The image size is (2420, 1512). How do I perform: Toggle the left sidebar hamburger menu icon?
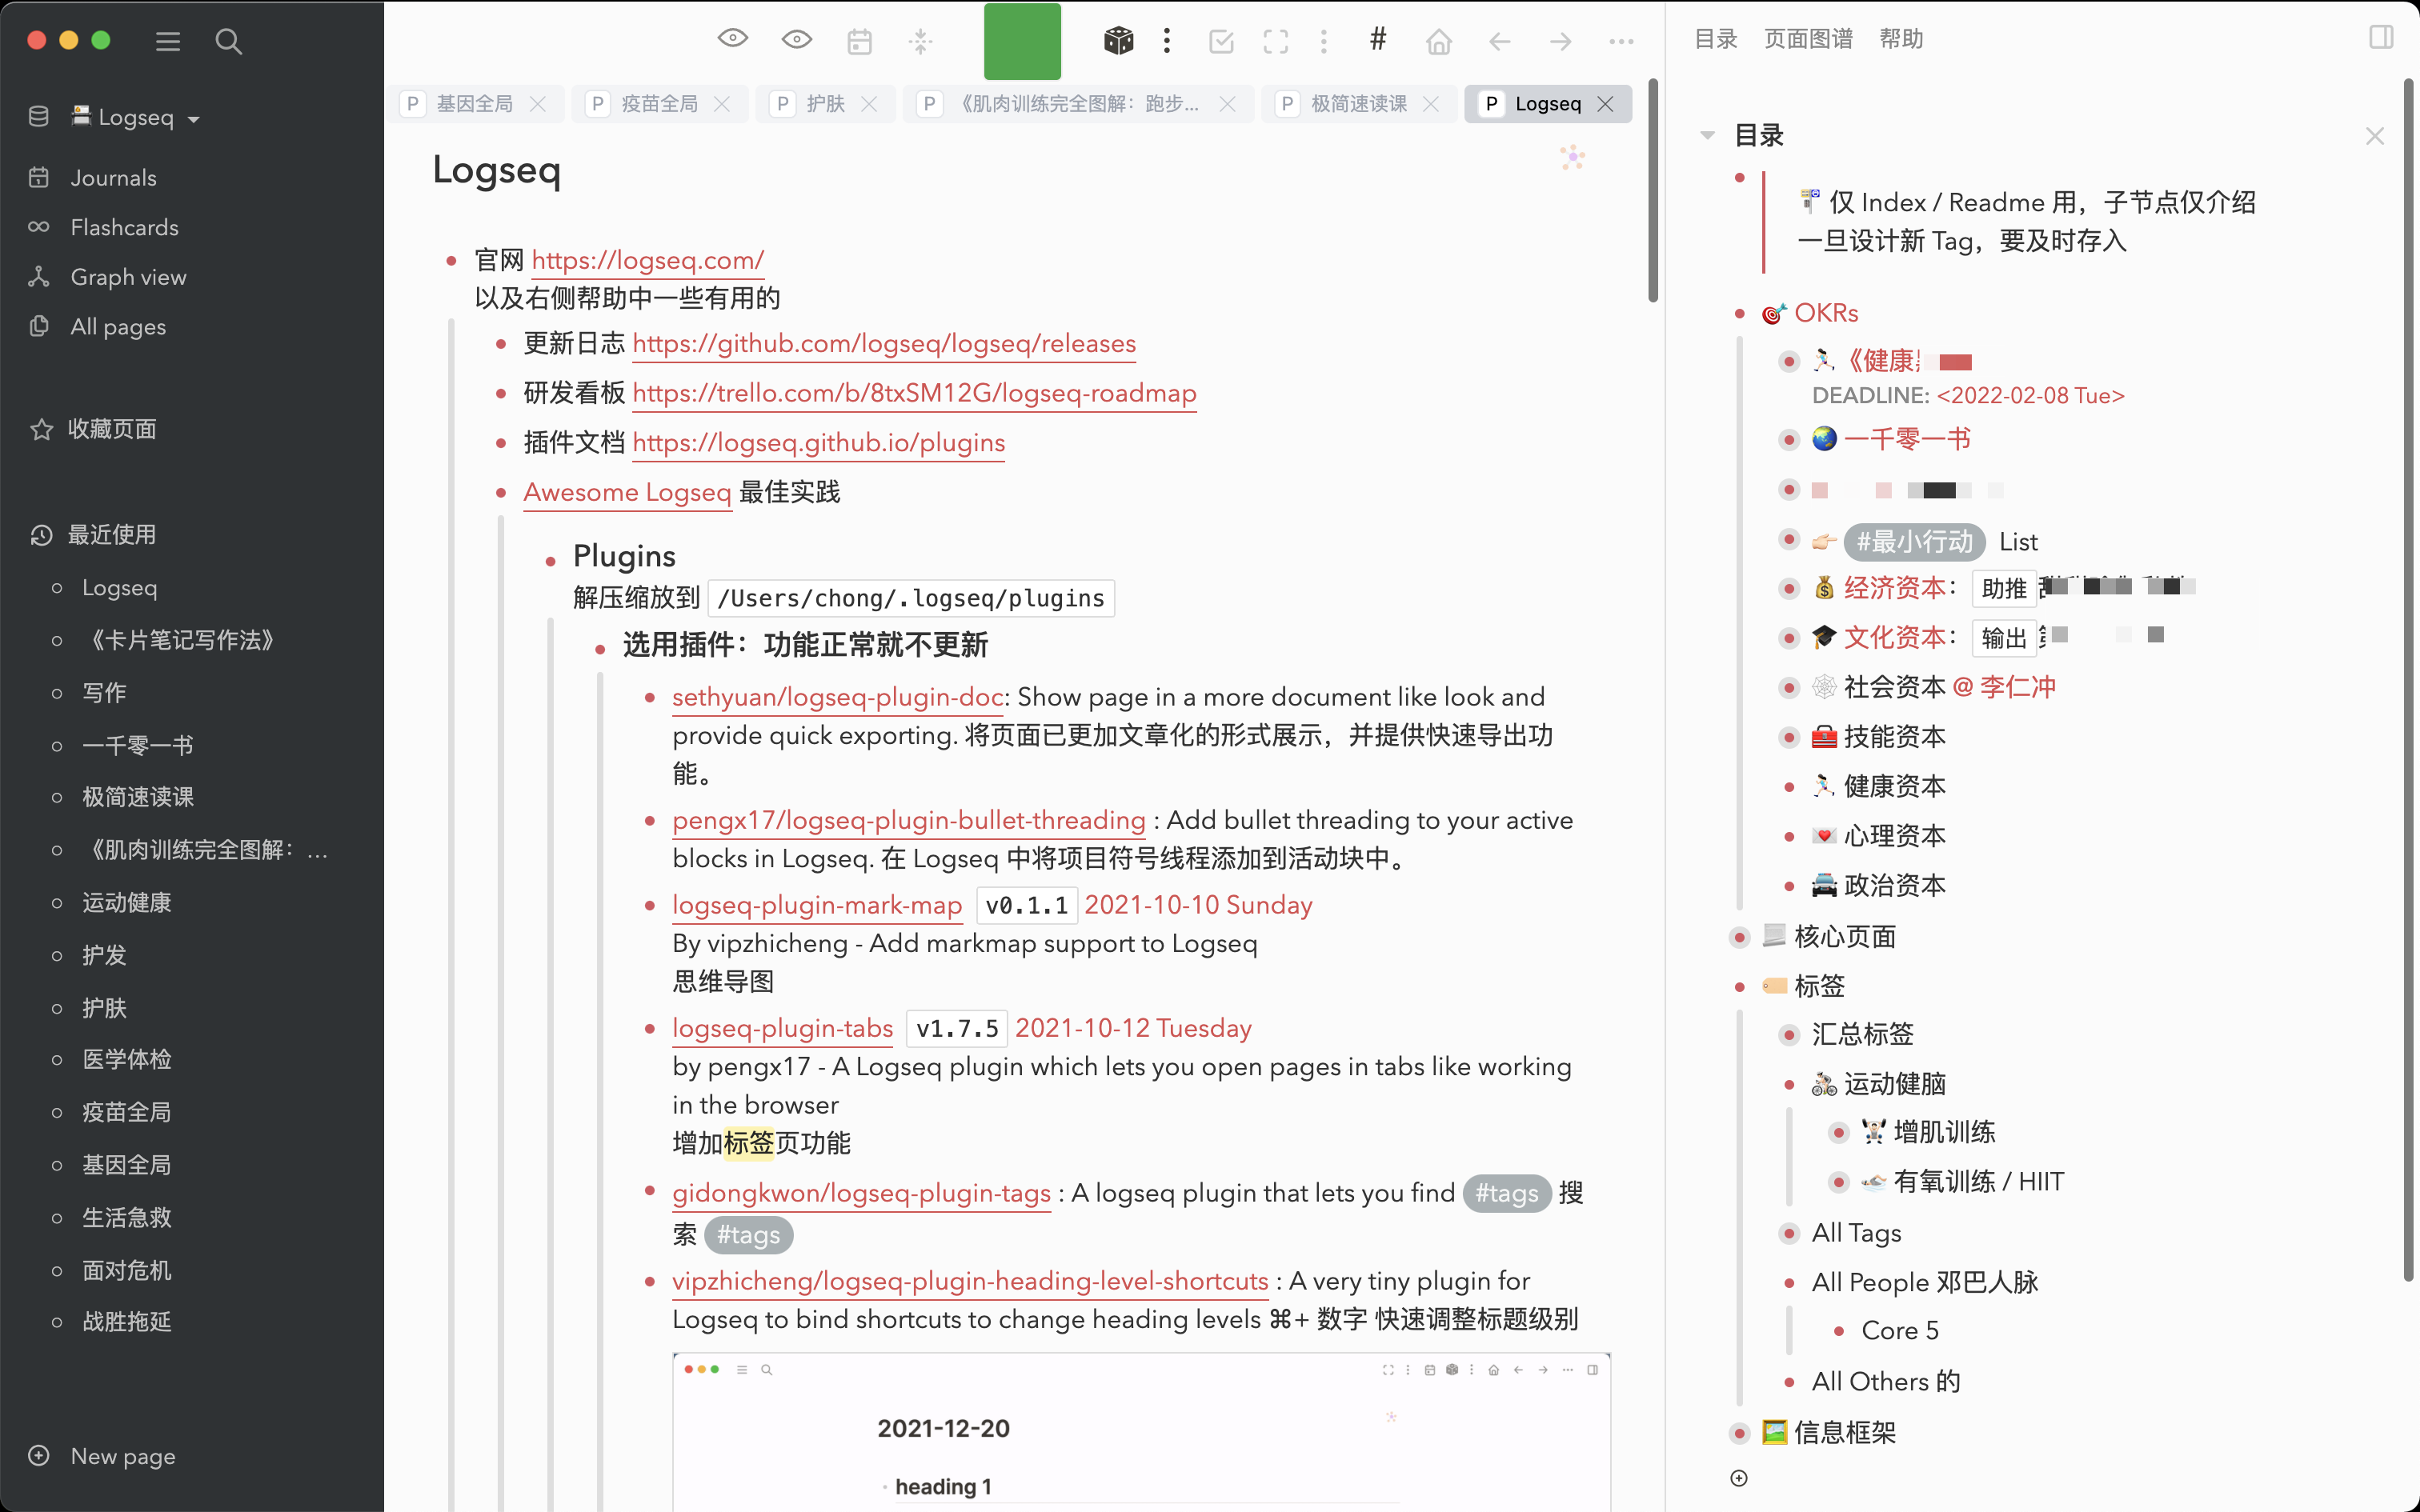168,41
